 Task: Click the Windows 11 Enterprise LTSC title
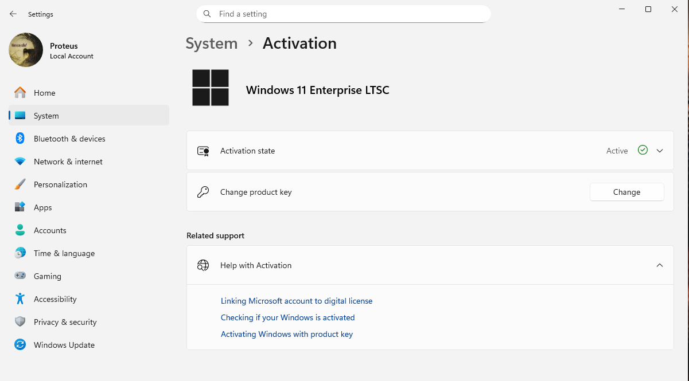317,90
